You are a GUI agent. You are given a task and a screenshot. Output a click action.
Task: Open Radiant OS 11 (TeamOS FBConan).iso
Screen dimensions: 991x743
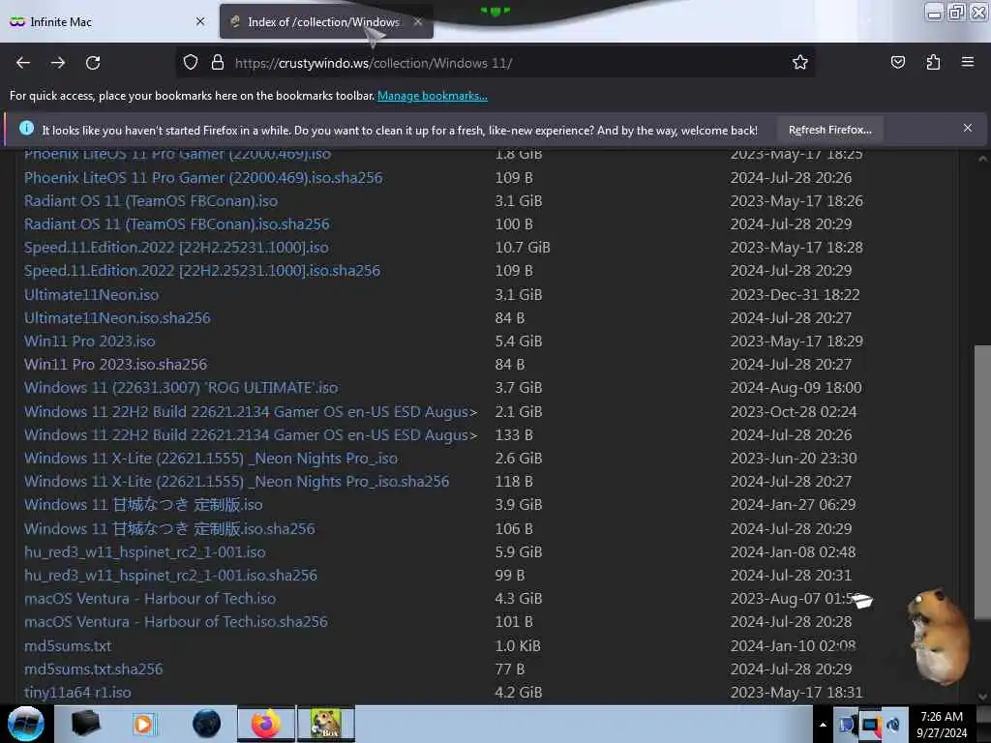pos(150,201)
